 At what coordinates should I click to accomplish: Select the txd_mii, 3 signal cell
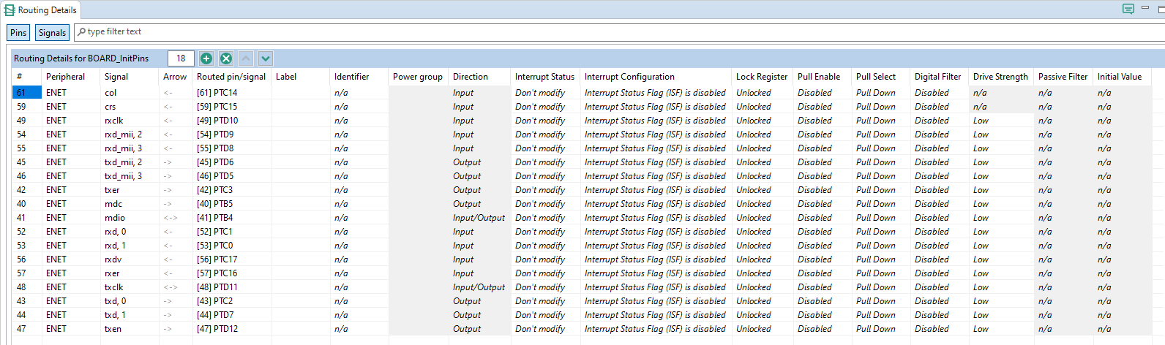click(130, 176)
